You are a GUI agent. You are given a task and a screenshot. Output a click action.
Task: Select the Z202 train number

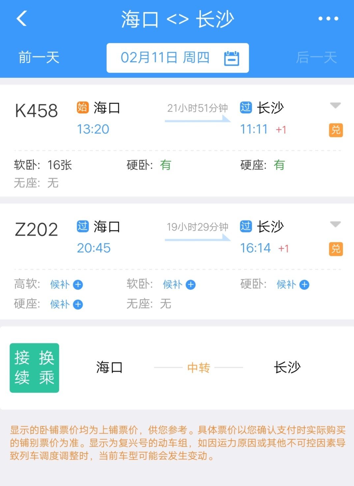pyautogui.click(x=36, y=229)
